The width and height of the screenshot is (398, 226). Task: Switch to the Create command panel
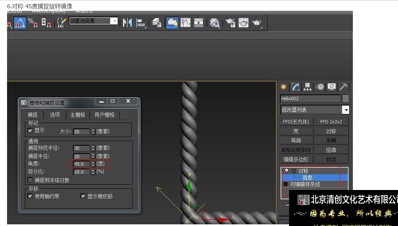pos(284,87)
